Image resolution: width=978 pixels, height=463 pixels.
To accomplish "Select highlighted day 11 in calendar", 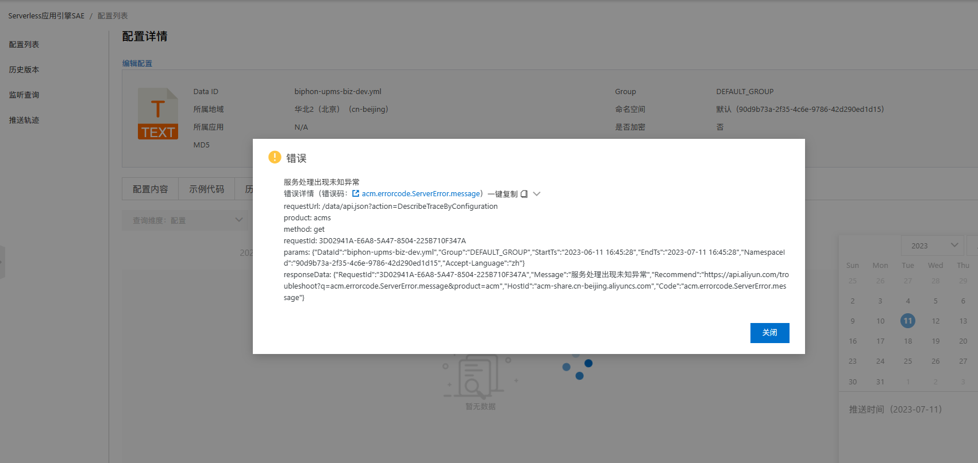I will click(x=908, y=321).
